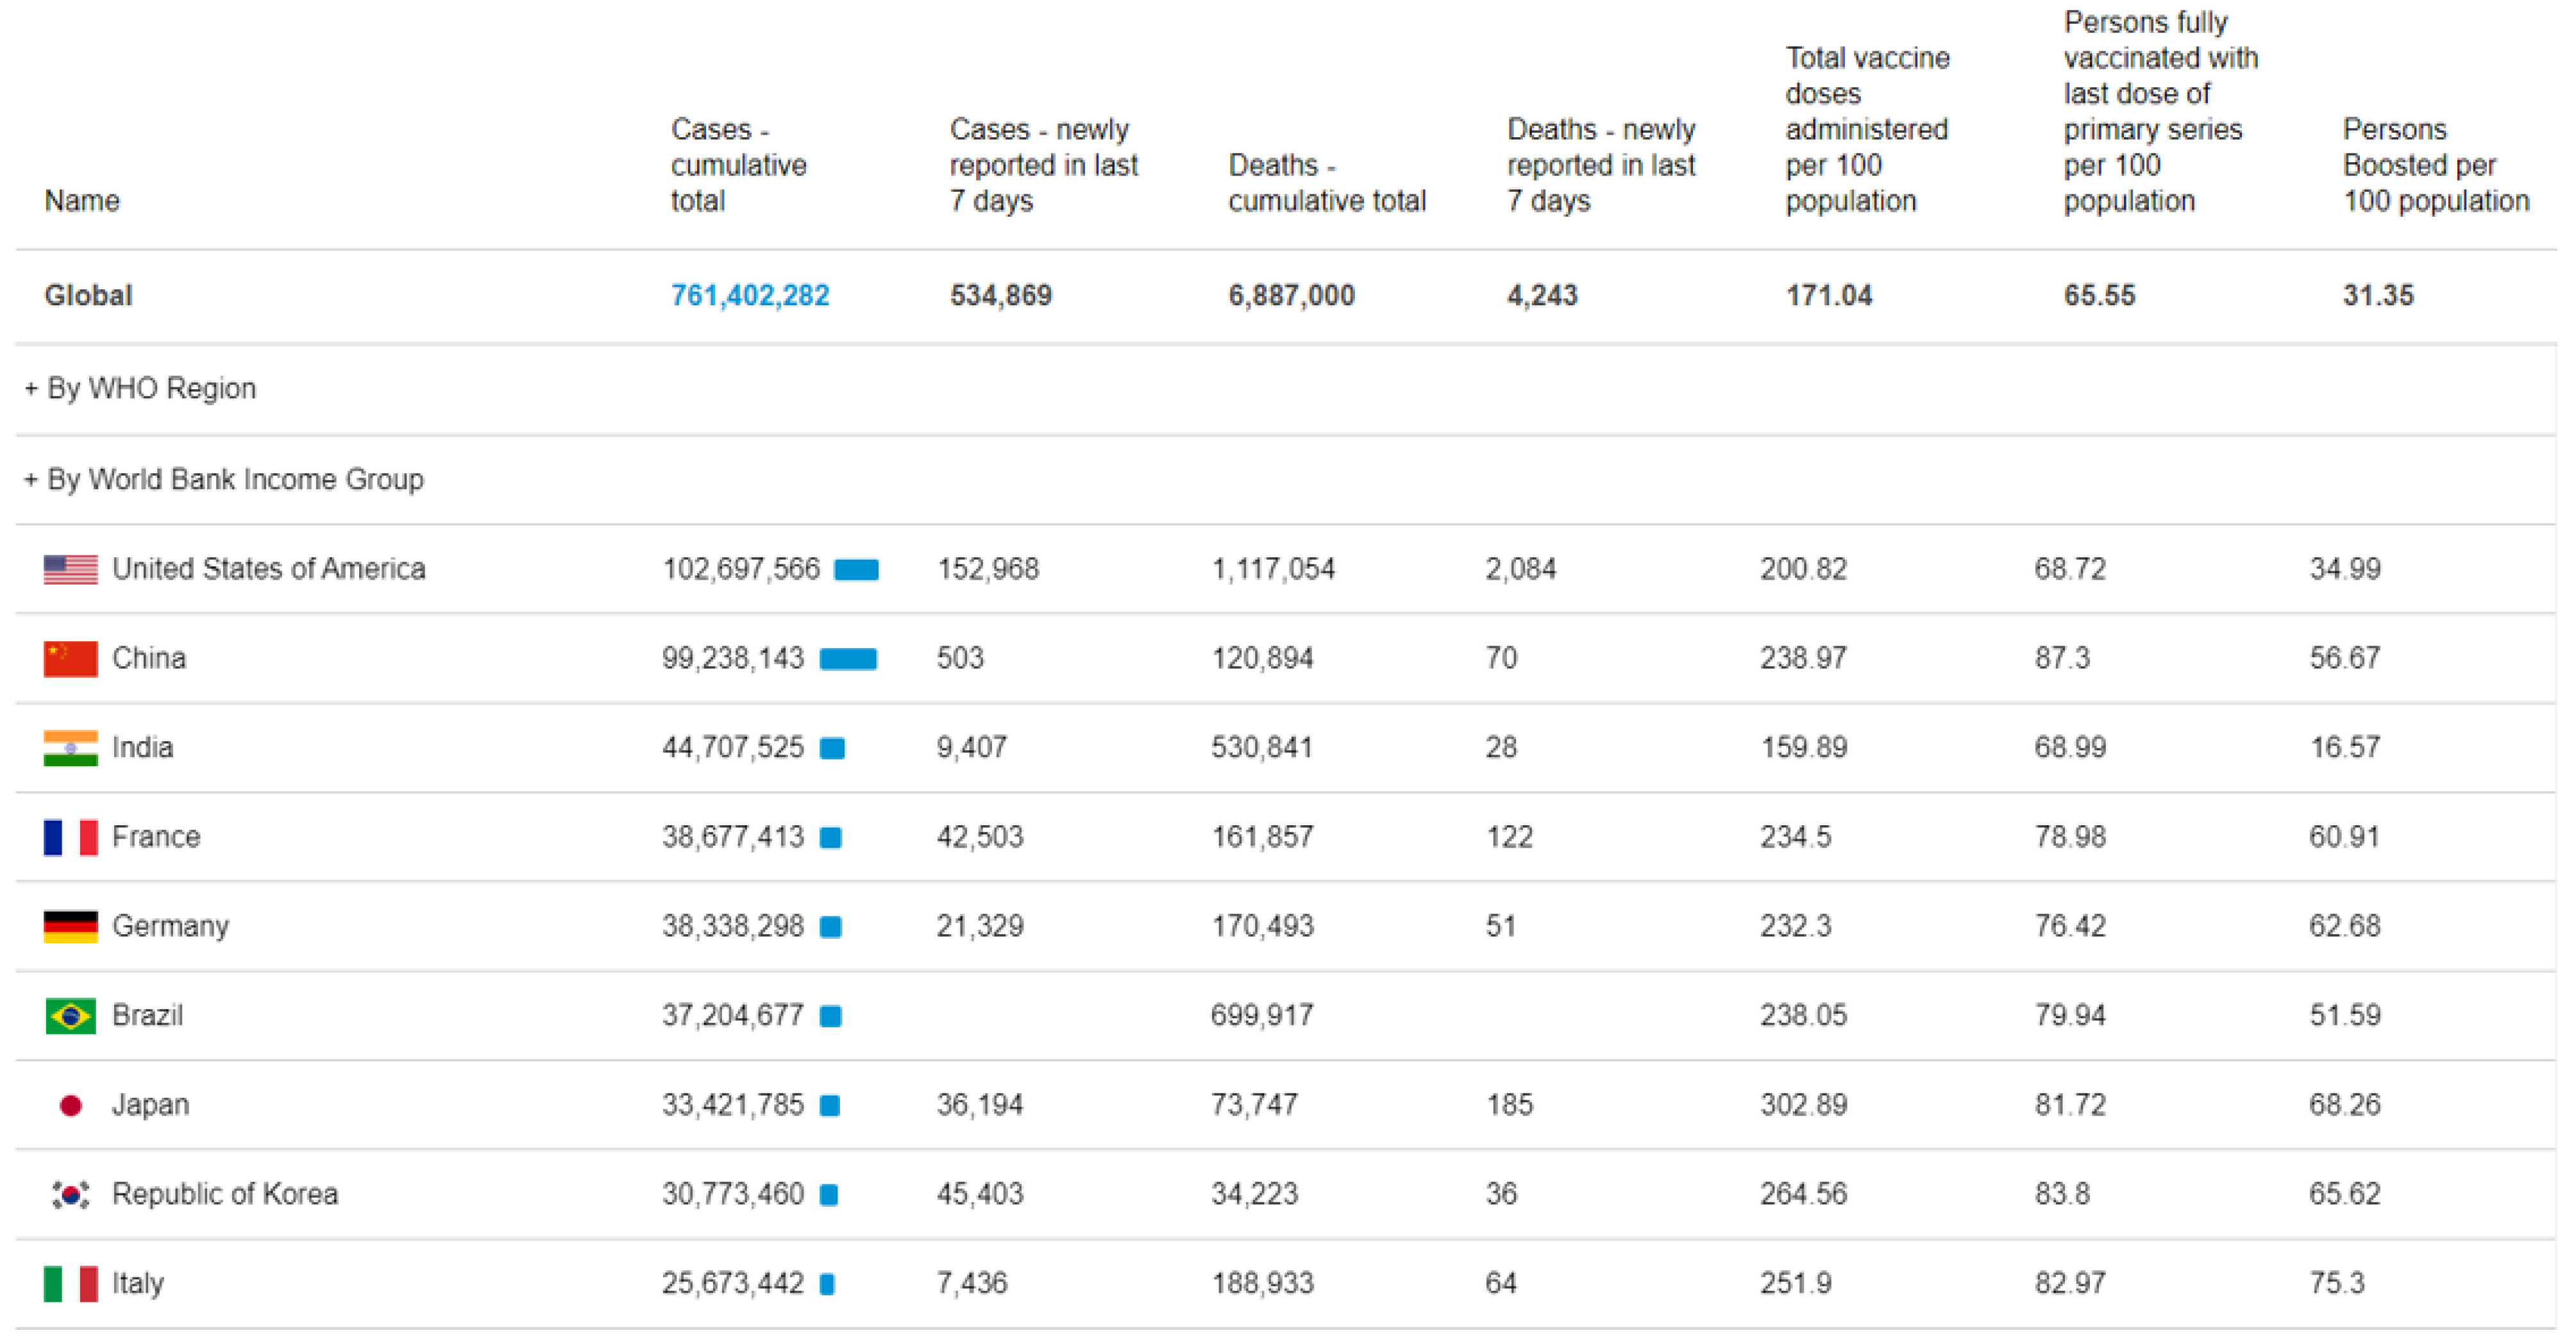Click the Republic of Korea flag icon
2576x1344 pixels.
pyautogui.click(x=70, y=1194)
